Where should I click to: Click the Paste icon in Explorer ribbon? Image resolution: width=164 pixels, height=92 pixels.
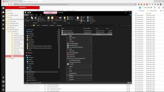[36, 19]
